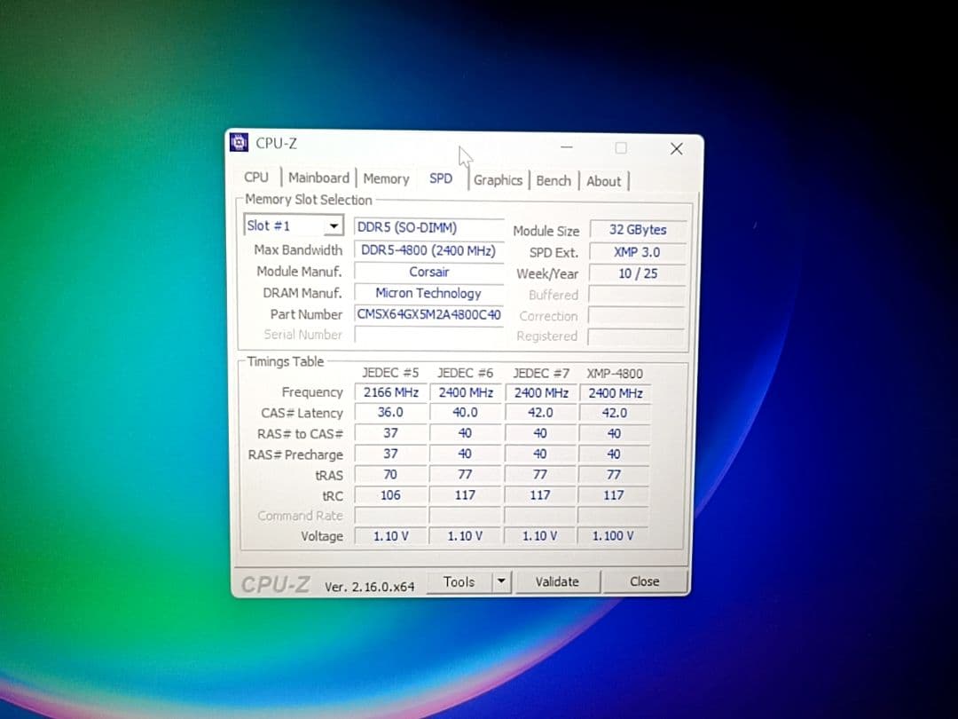
Task: Switch to the Mainboard tab
Action: click(x=318, y=178)
